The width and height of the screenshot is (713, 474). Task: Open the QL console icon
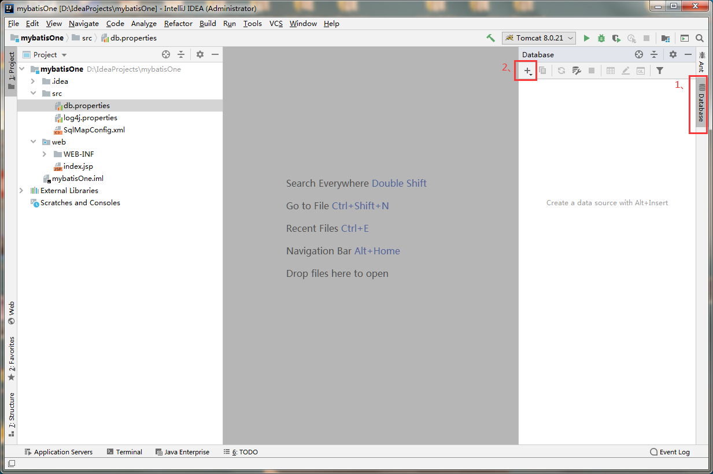click(x=641, y=71)
